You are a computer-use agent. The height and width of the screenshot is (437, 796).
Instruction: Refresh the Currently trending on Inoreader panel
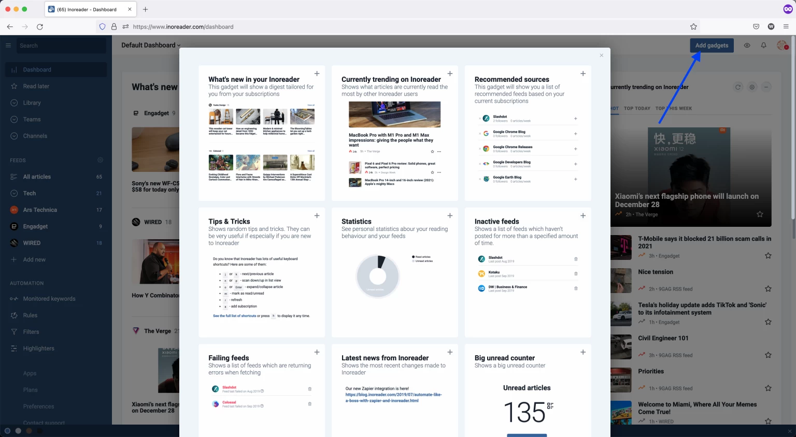click(x=737, y=86)
